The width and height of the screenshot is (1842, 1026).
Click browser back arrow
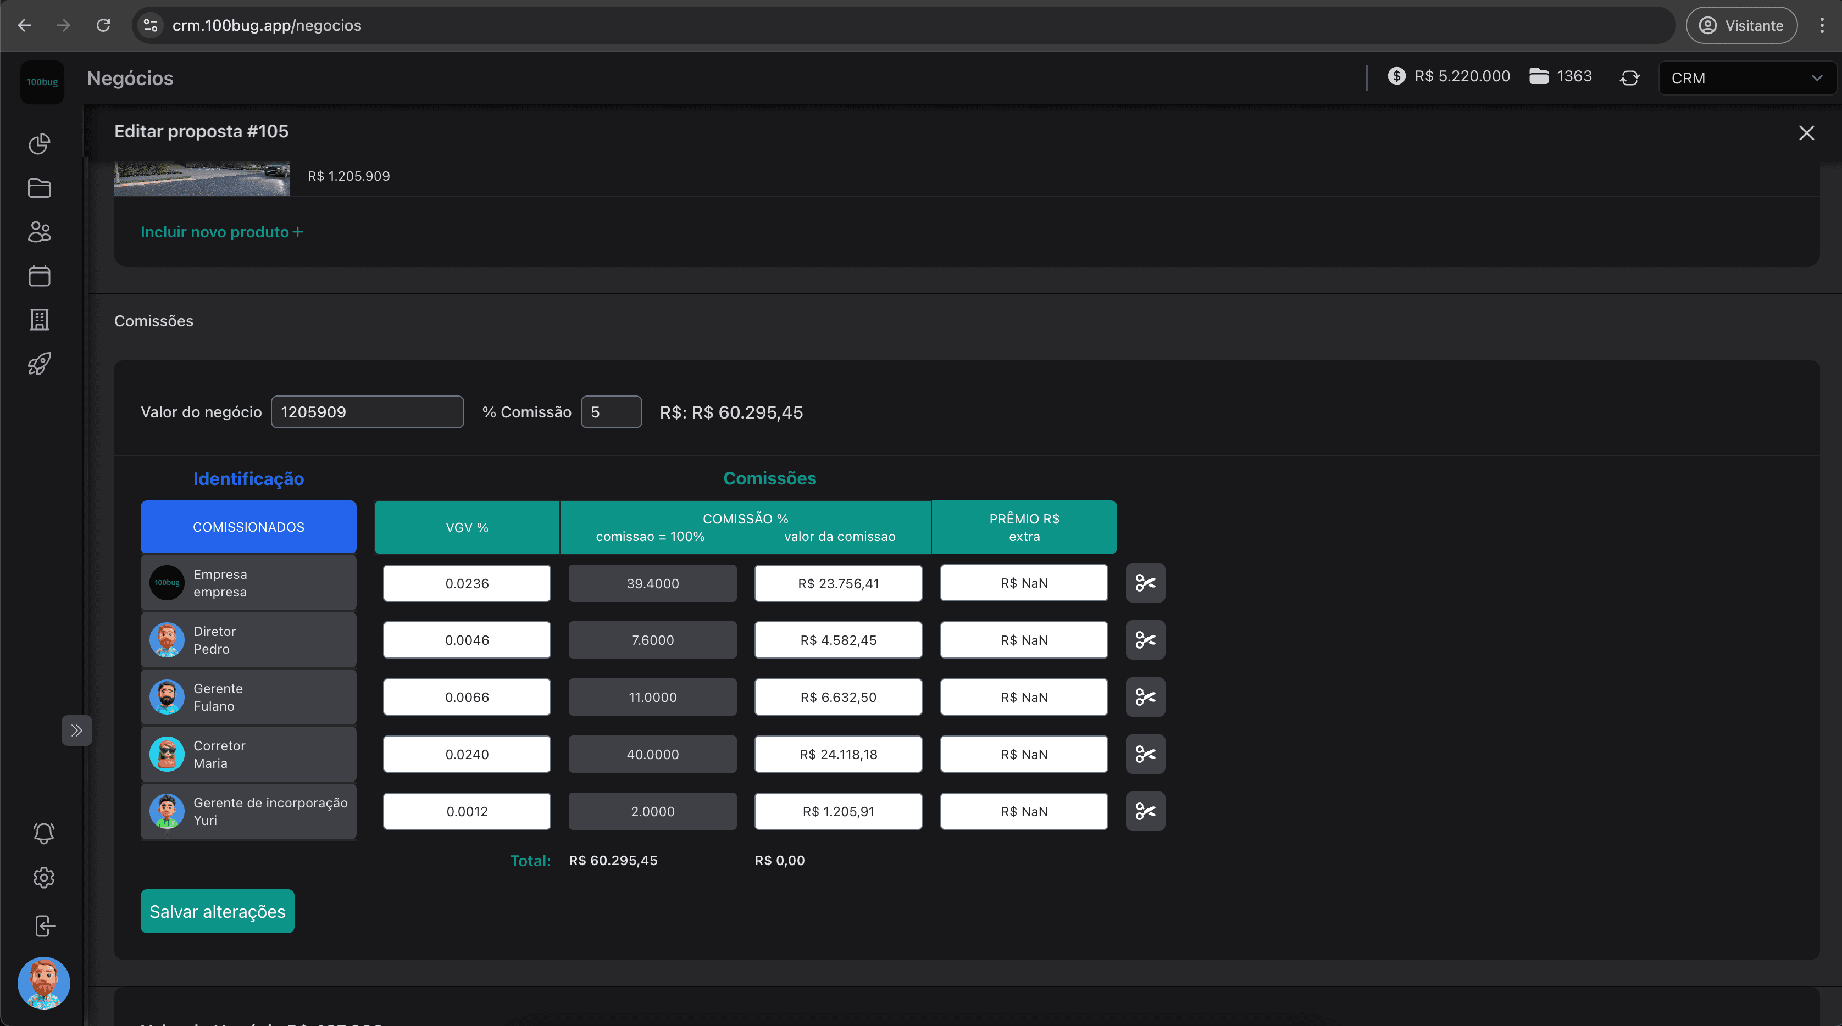24,25
